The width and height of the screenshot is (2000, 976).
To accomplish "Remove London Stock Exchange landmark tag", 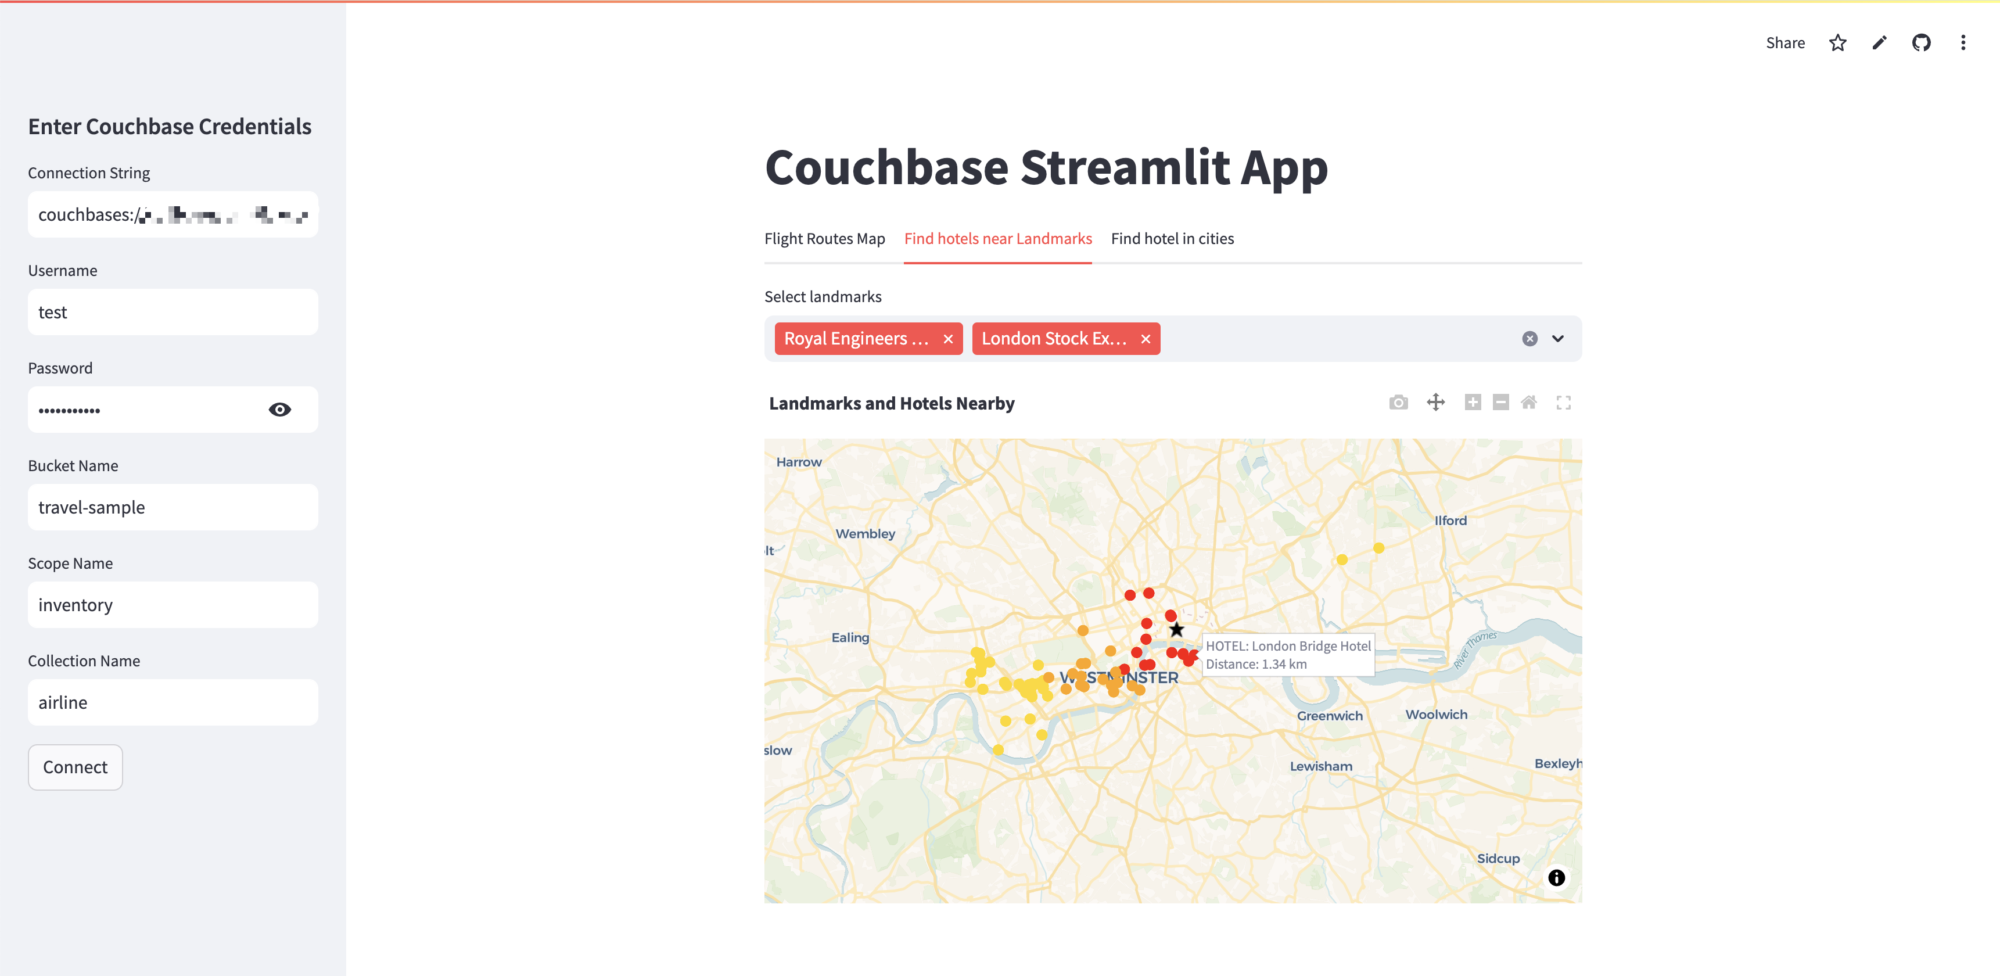I will pyautogui.click(x=1145, y=339).
